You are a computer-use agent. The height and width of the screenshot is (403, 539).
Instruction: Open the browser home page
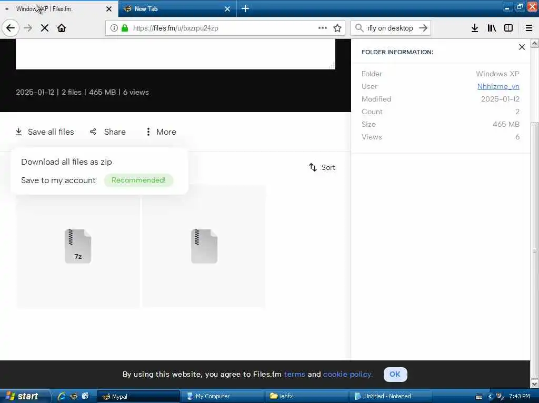point(62,28)
